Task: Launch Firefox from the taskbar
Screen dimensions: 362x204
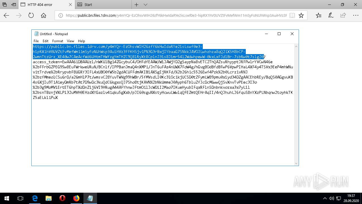Action: [x=76, y=198]
